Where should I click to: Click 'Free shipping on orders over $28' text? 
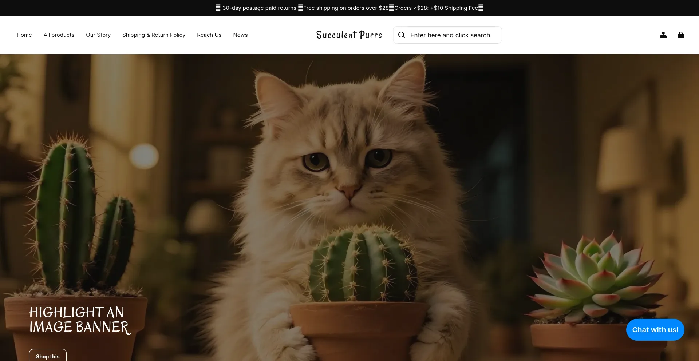(346, 8)
